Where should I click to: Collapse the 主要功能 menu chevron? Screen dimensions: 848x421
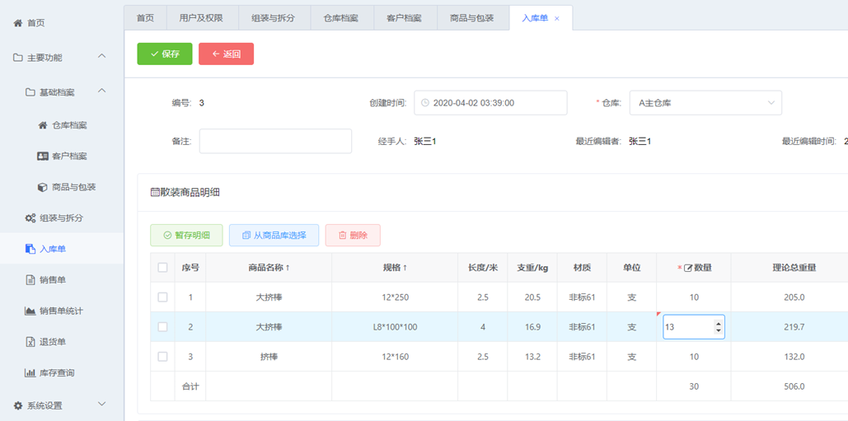coord(101,56)
